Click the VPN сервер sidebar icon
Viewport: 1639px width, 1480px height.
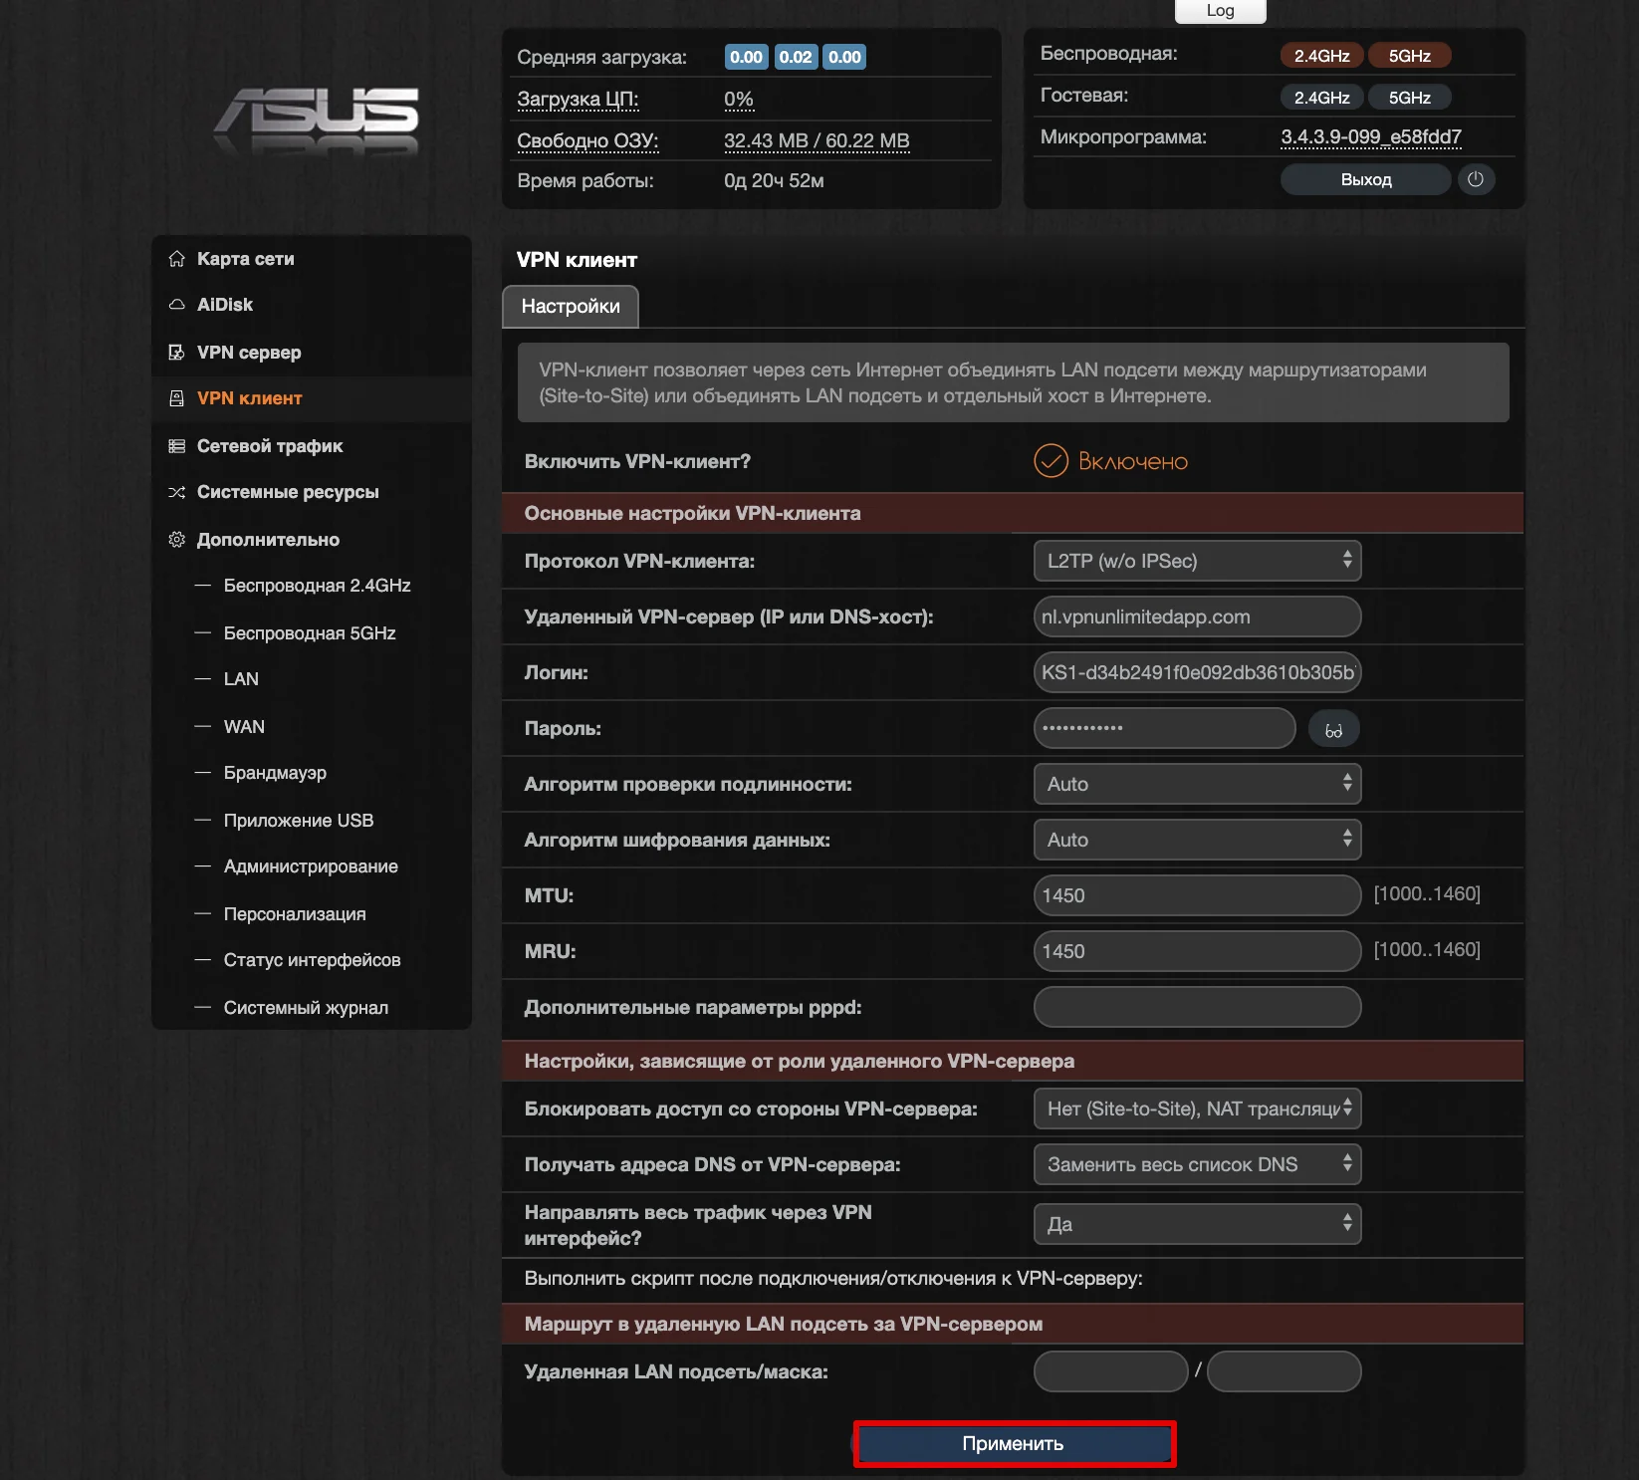(x=176, y=353)
